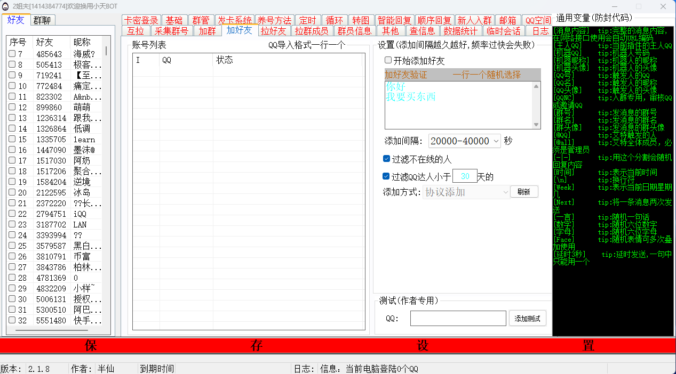Click the 30 days filter input box
676x374 pixels.
pyautogui.click(x=465, y=176)
